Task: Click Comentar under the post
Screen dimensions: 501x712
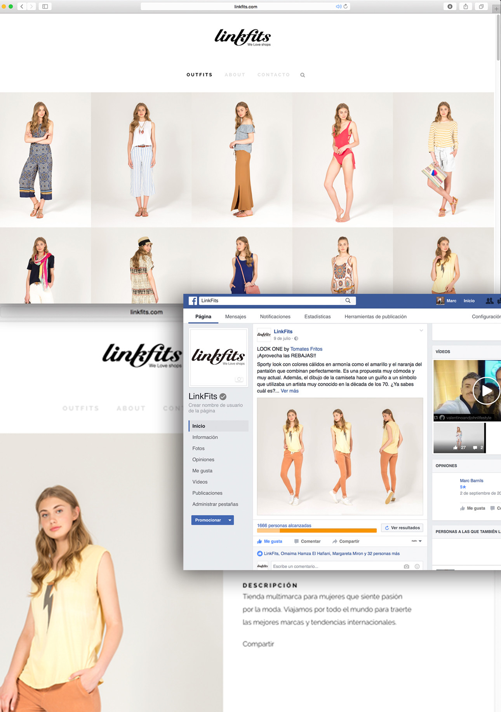Action: coord(307,541)
